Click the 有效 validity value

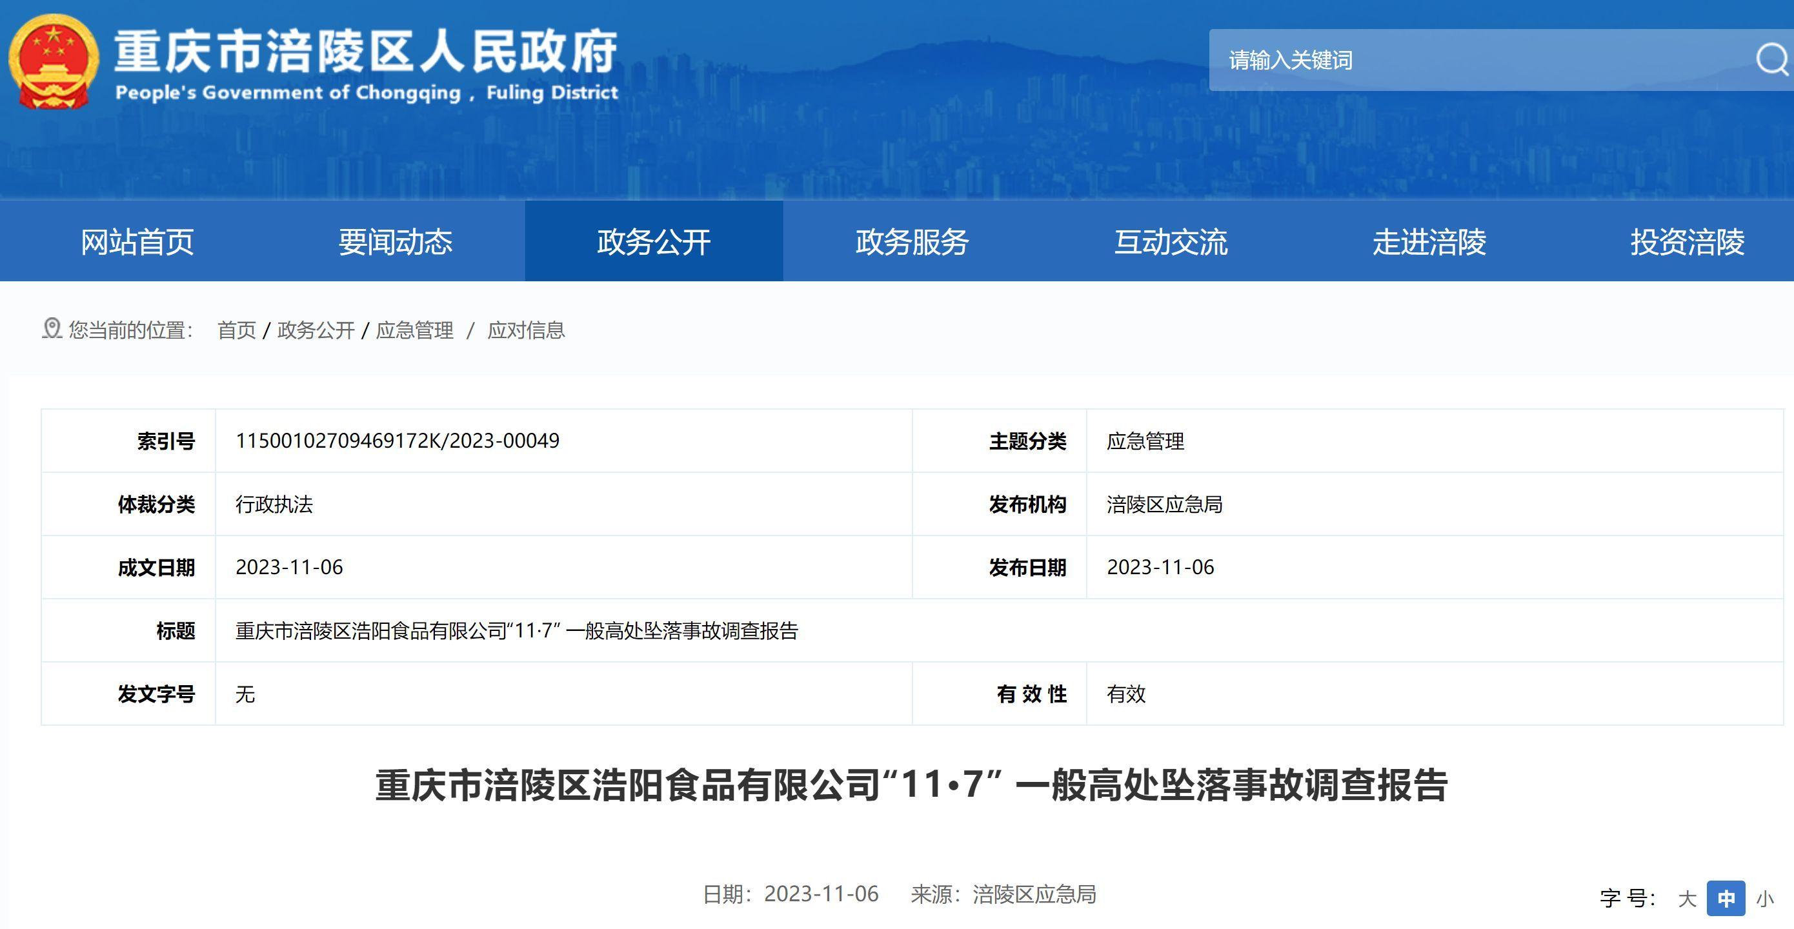tap(1126, 694)
